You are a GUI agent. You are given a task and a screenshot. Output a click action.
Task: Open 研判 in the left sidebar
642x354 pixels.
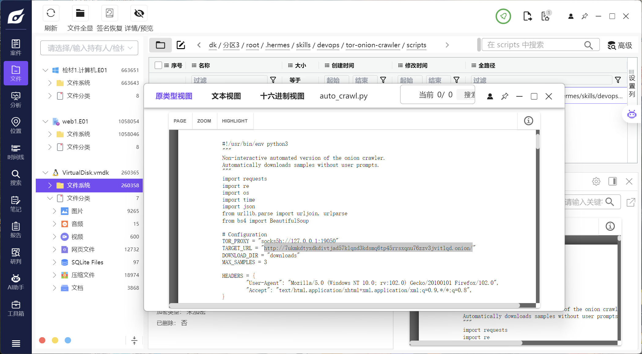16,256
